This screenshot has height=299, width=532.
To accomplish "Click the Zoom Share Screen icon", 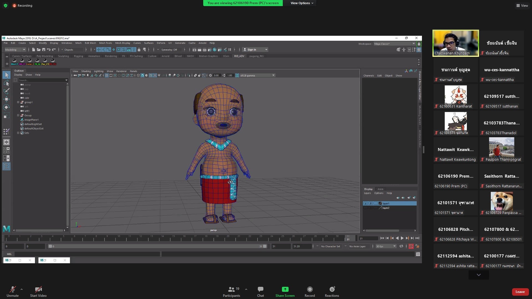I will pyautogui.click(x=285, y=289).
